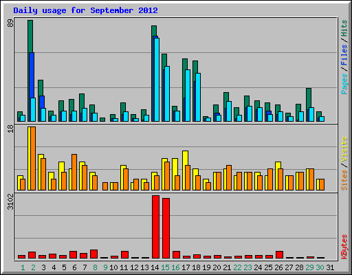Click day label "3" on the x-axis
Screen dimensions: 352x275
pos(43,267)
